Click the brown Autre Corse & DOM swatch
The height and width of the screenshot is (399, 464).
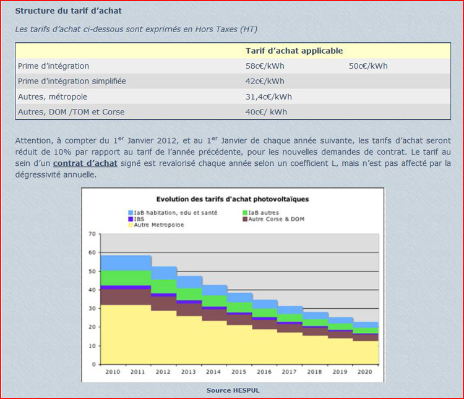(243, 218)
